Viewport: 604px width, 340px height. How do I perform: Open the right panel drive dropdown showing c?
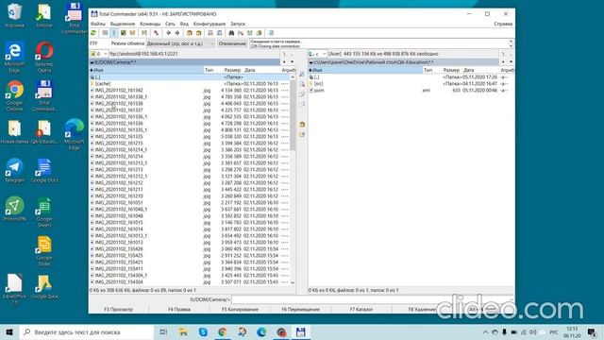318,54
